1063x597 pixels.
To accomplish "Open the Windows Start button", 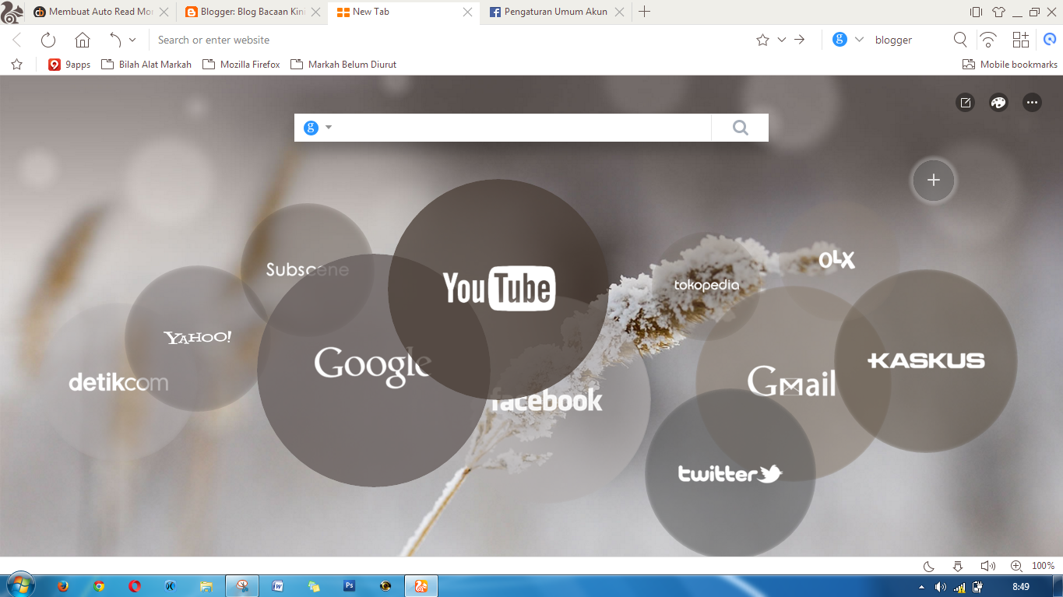I will pyautogui.click(x=20, y=585).
